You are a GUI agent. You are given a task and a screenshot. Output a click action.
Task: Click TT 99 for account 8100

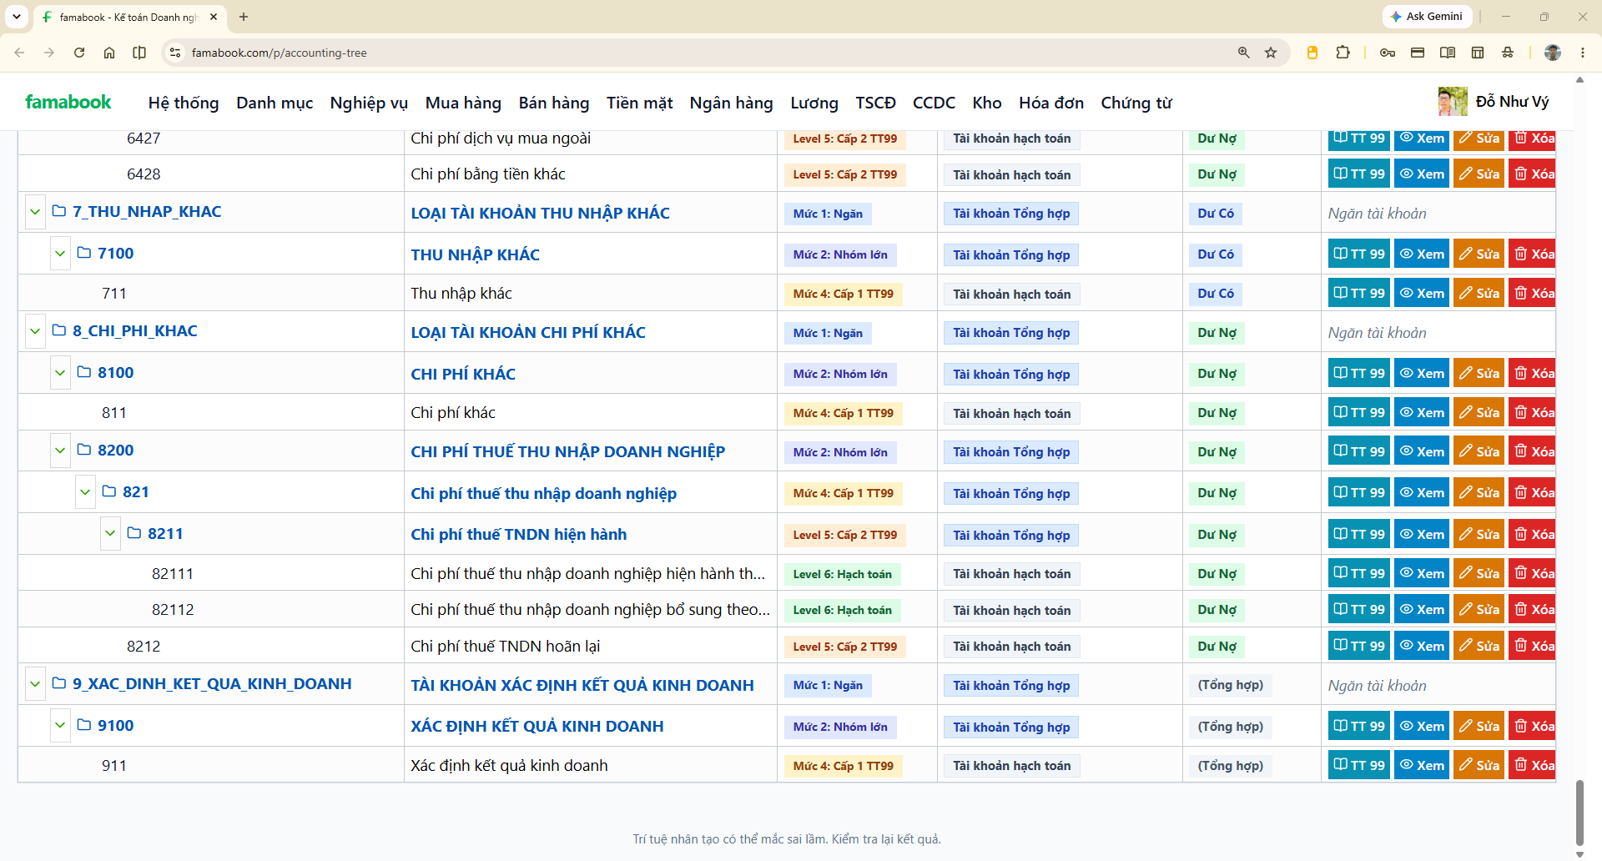[1358, 374]
